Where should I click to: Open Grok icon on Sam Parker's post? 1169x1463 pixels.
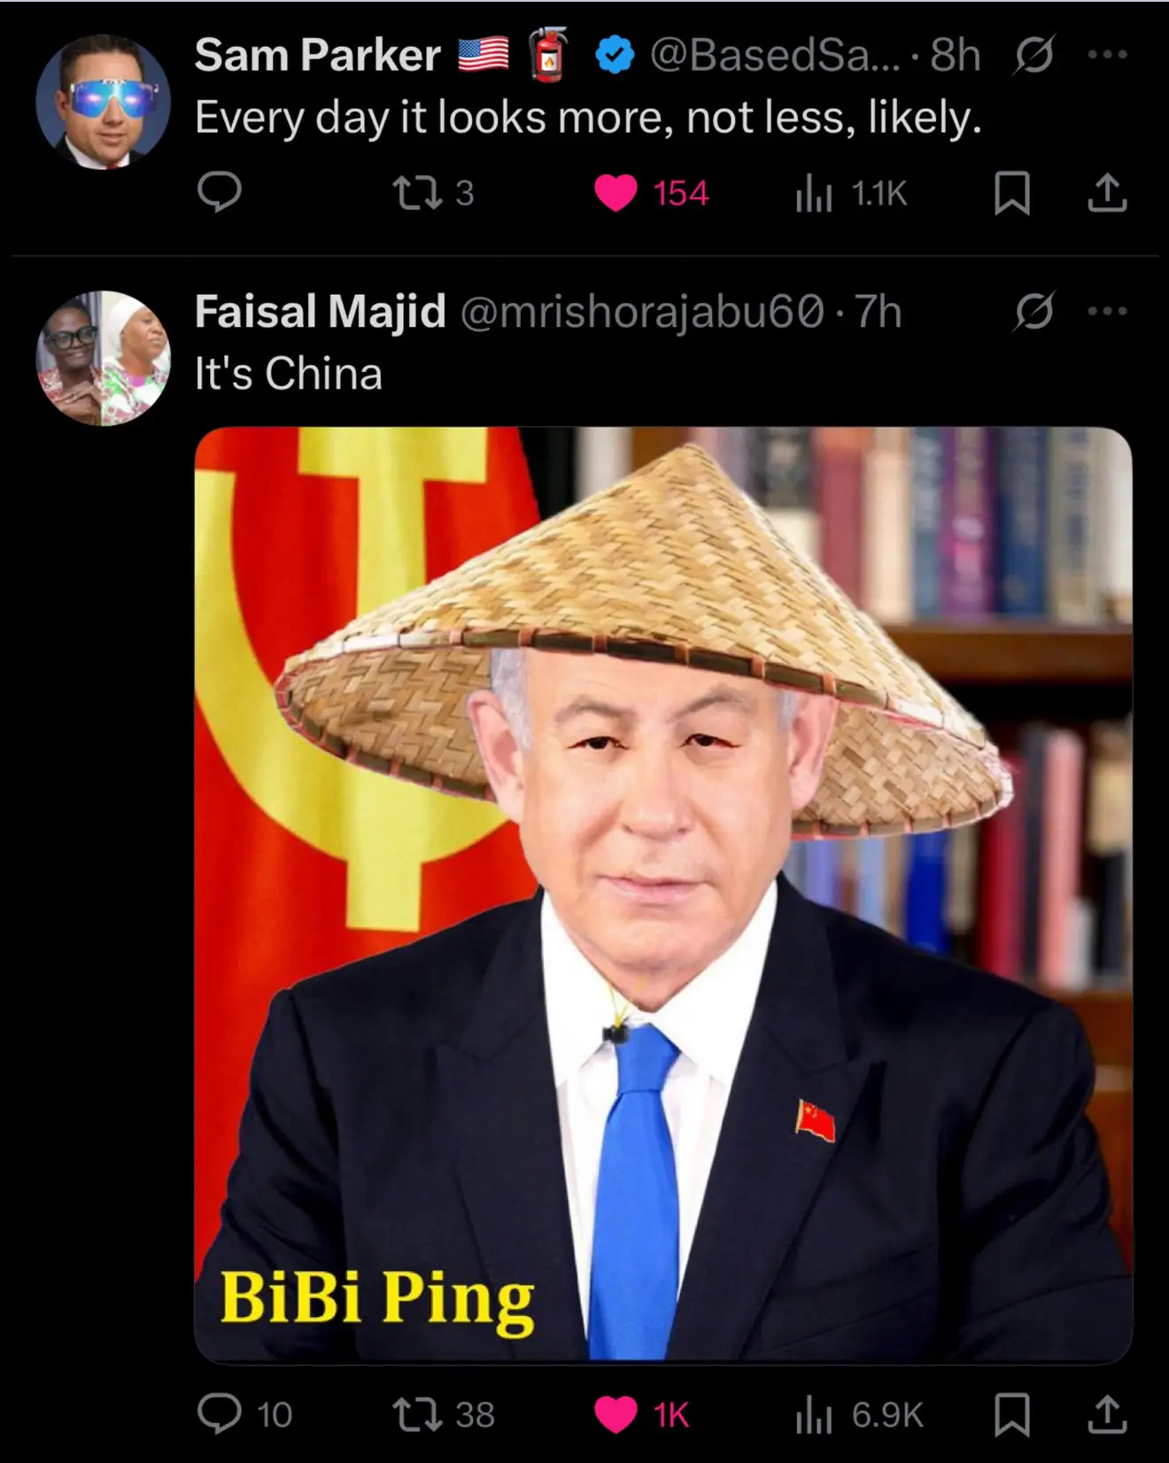point(1034,55)
